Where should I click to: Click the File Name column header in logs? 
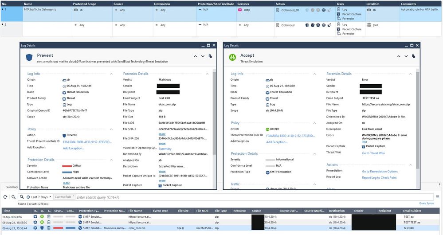(x=139, y=211)
